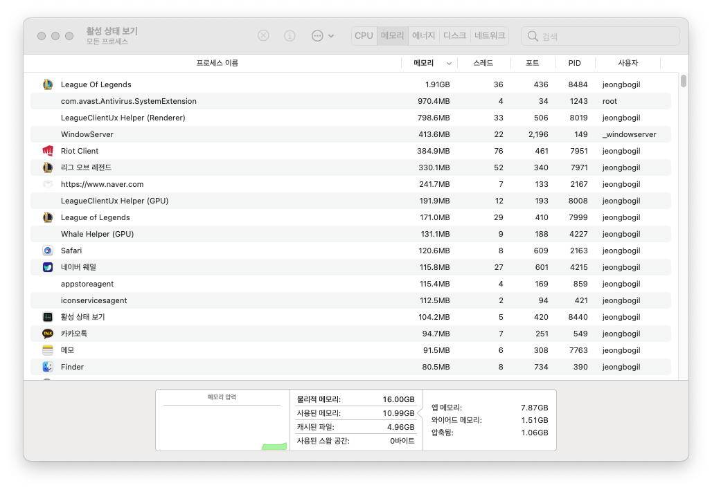Click the League of Legends 171.0MB icon
The image size is (712, 490).
coord(48,217)
